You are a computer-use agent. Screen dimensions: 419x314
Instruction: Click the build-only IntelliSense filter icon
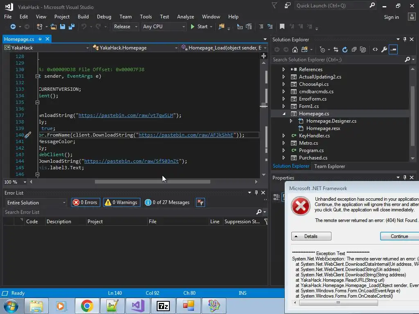pyautogui.click(x=200, y=202)
